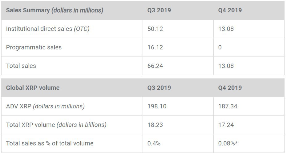Click the 0.08%* footnoted percentage value
Viewport: 287px width, 155px height.
click(228, 143)
